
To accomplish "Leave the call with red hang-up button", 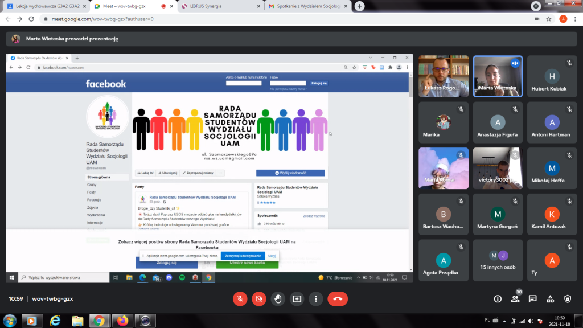I will (x=338, y=298).
